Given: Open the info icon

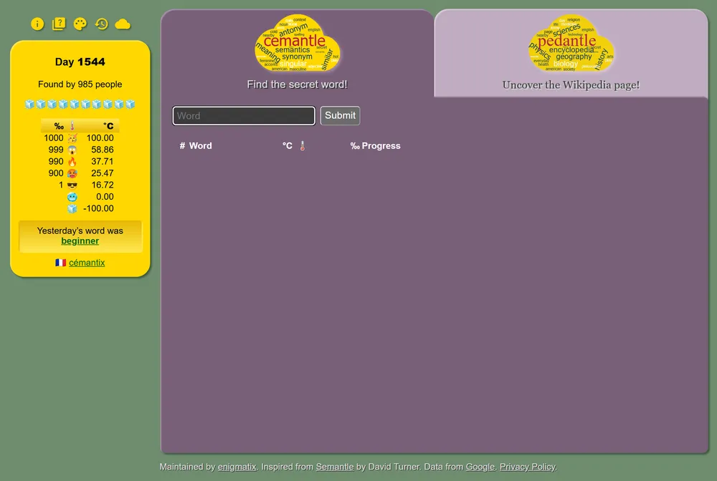Looking at the screenshot, I should click(37, 24).
